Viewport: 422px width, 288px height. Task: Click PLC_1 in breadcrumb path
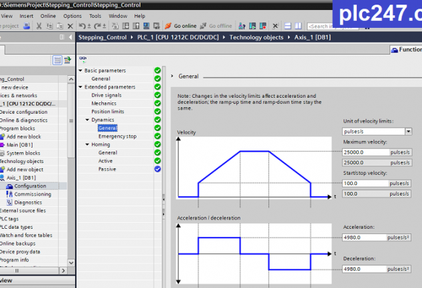pyautogui.click(x=178, y=37)
